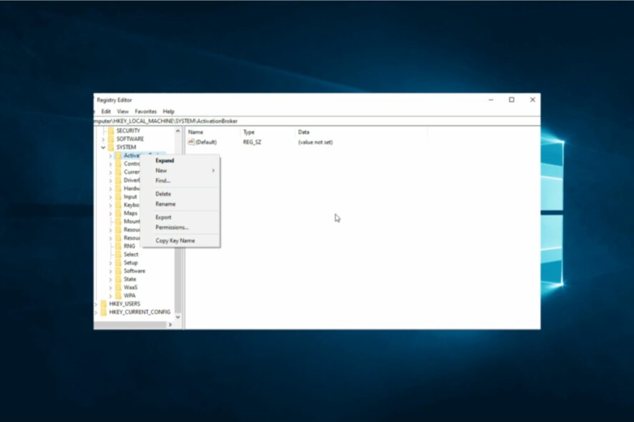Expand the Setup subkey chevron
The height and width of the screenshot is (422, 634).
pyautogui.click(x=110, y=262)
